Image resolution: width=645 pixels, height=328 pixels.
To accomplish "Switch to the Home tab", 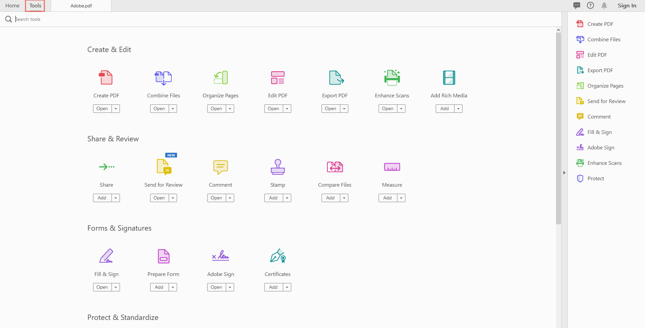I will pos(12,6).
